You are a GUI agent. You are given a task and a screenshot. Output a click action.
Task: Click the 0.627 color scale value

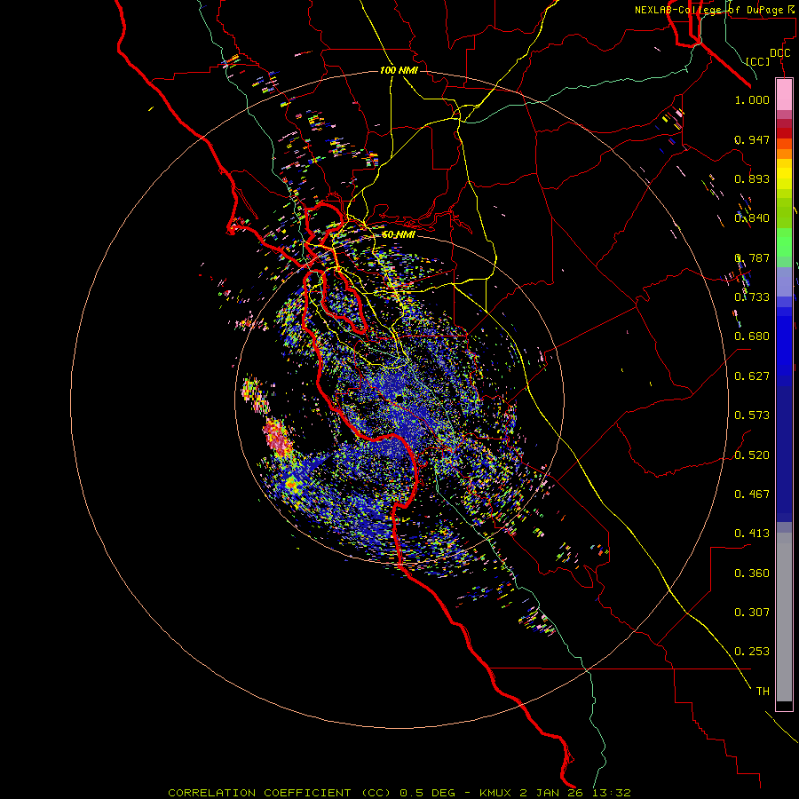click(x=752, y=376)
